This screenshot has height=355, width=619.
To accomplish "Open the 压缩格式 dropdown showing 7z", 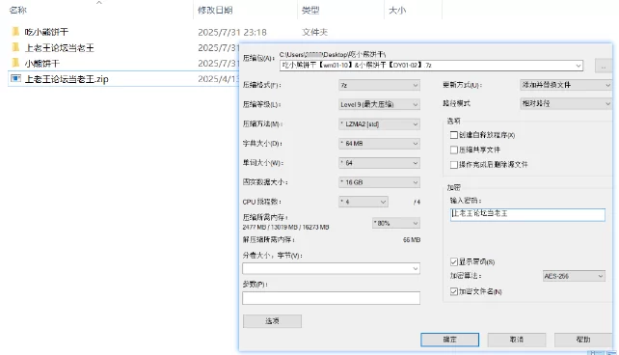I will point(379,85).
